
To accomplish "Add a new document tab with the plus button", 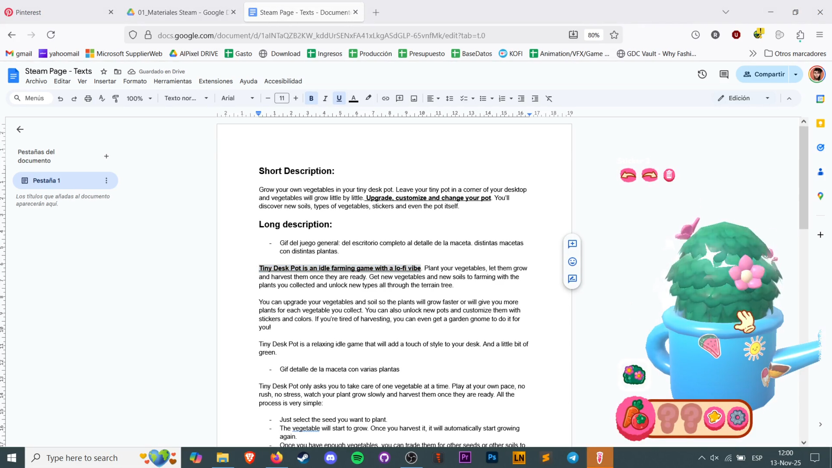I will click(x=107, y=156).
